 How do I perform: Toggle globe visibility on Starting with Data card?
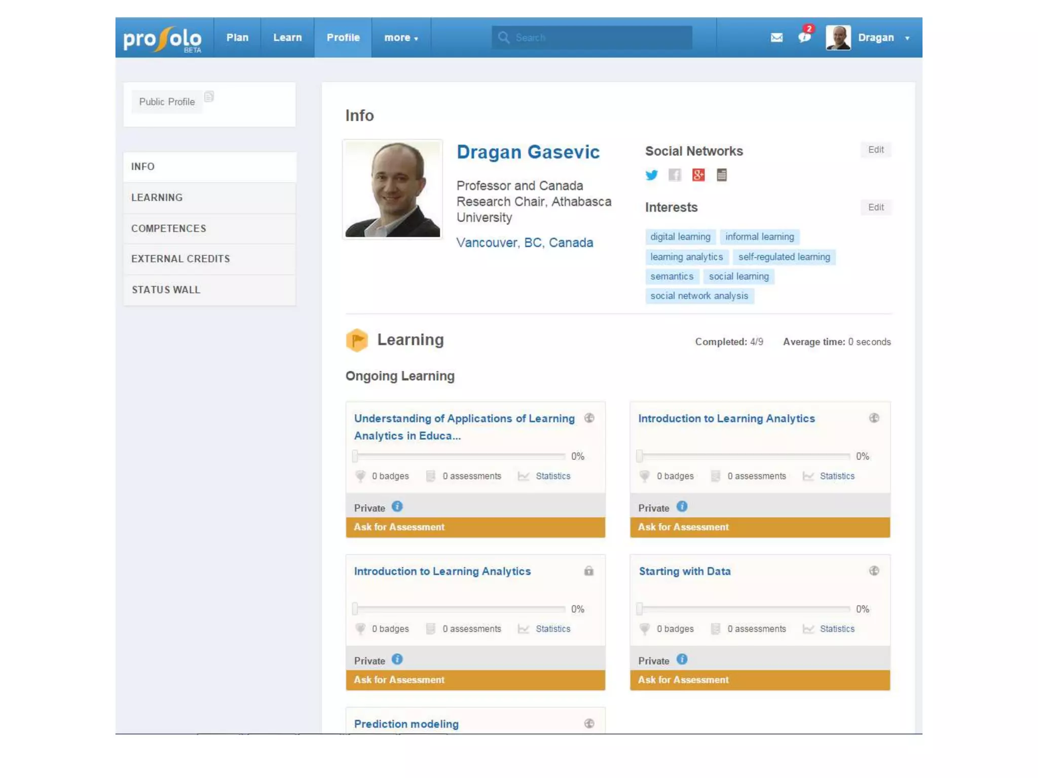(874, 571)
